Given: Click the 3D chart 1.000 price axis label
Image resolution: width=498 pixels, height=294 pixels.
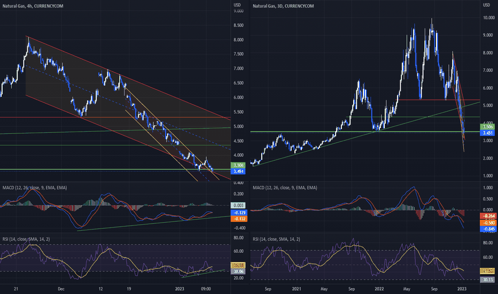Looking at the screenshot, I should pyautogui.click(x=488, y=176).
